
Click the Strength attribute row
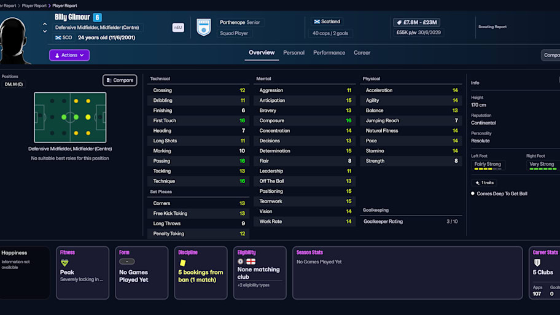coord(411,161)
